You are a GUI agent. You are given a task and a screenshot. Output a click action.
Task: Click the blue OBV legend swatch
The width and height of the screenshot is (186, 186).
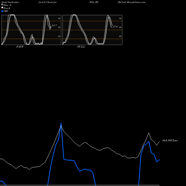(2, 11)
